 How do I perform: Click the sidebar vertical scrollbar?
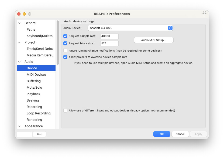coord(58,43)
